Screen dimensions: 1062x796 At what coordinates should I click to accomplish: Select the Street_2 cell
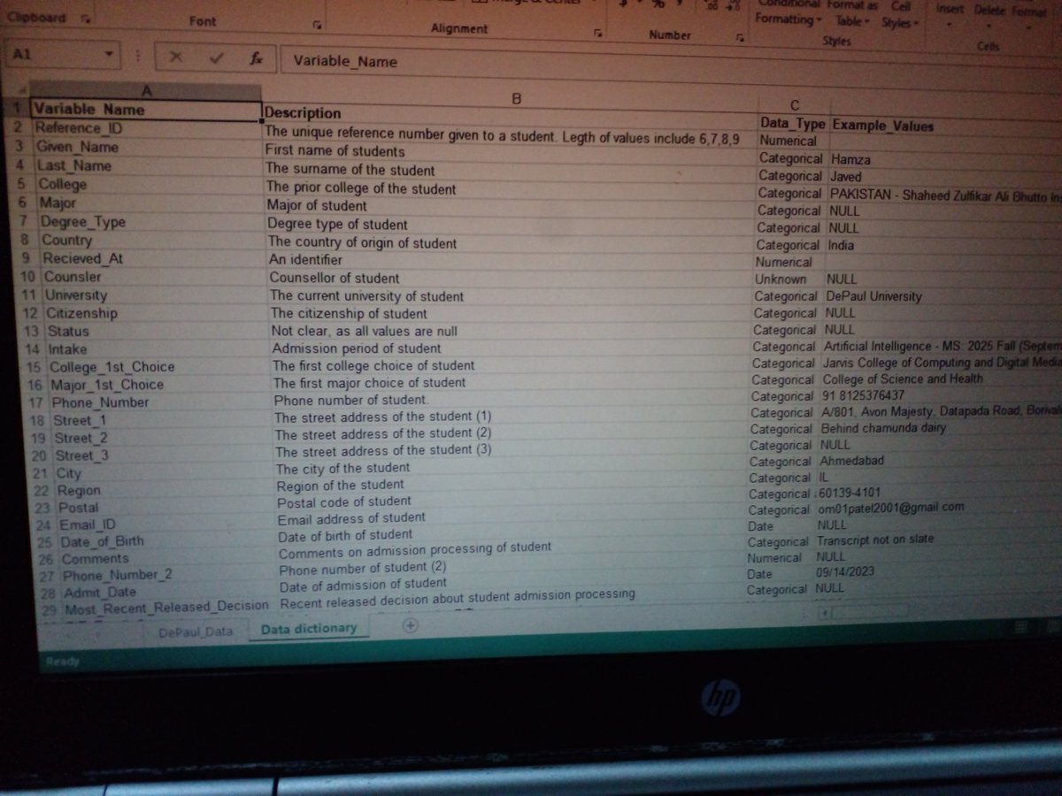(x=164, y=437)
